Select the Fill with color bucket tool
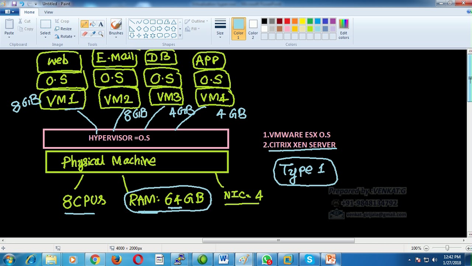Image resolution: width=472 pixels, height=266 pixels. 93,24
